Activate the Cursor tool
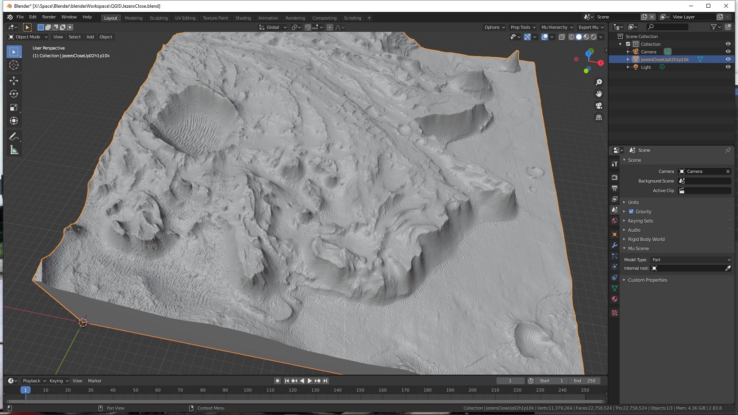The height and width of the screenshot is (415, 738). pyautogui.click(x=14, y=65)
